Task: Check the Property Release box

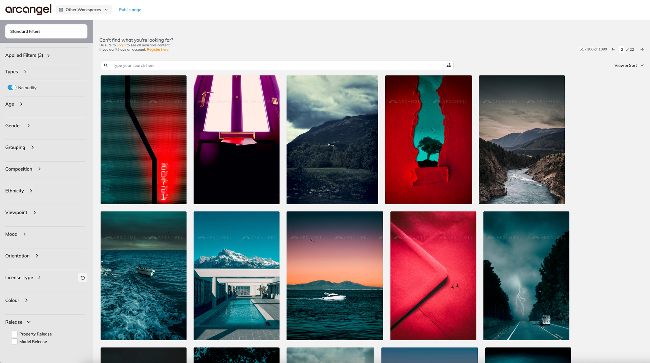Action: (x=14, y=334)
